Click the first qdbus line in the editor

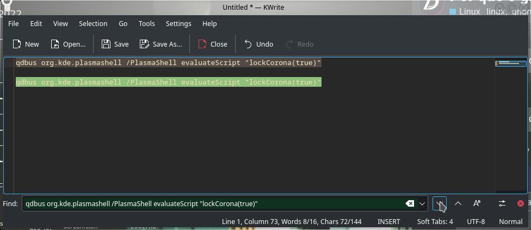click(x=168, y=63)
